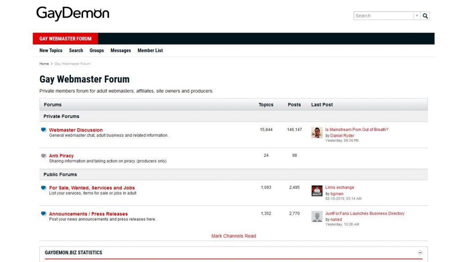Click the Topics column header
The image size is (457, 262).
pyautogui.click(x=266, y=105)
